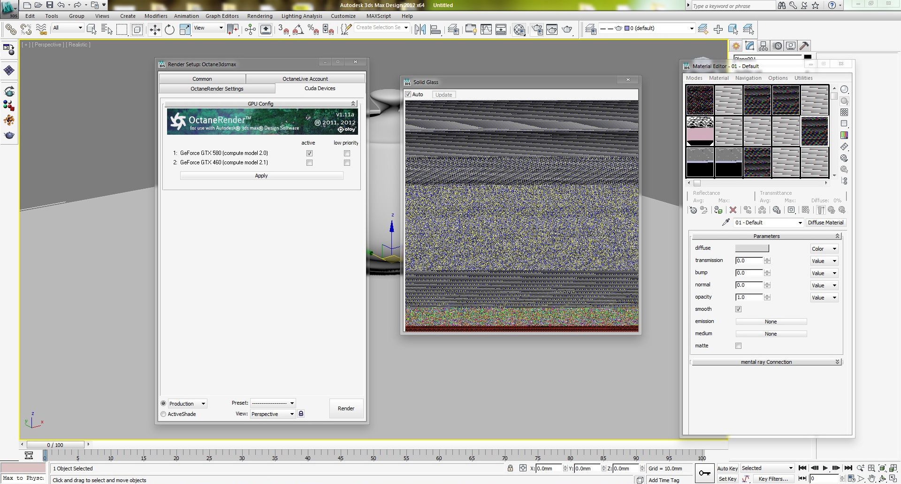Viewport: 901px width, 484px height.
Task: Click the Select Object tool
Action: pos(92,30)
